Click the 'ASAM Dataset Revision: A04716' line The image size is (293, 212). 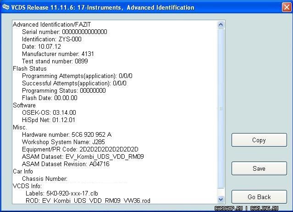point(66,164)
